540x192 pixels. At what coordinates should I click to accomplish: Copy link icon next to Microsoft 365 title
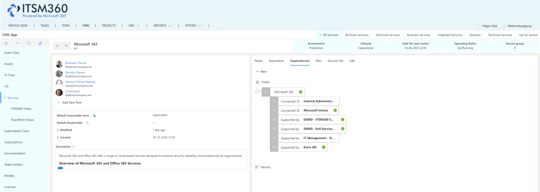pyautogui.click(x=66, y=46)
